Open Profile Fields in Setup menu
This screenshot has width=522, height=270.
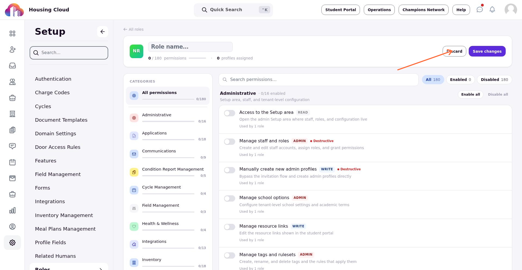tap(50, 243)
